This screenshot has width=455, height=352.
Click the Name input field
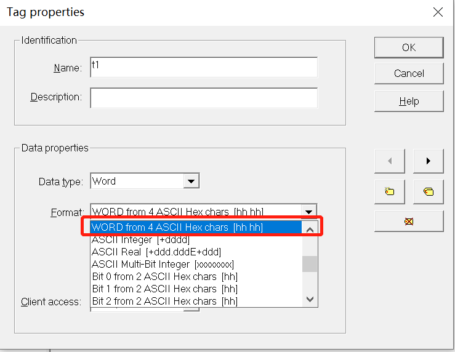coord(203,68)
